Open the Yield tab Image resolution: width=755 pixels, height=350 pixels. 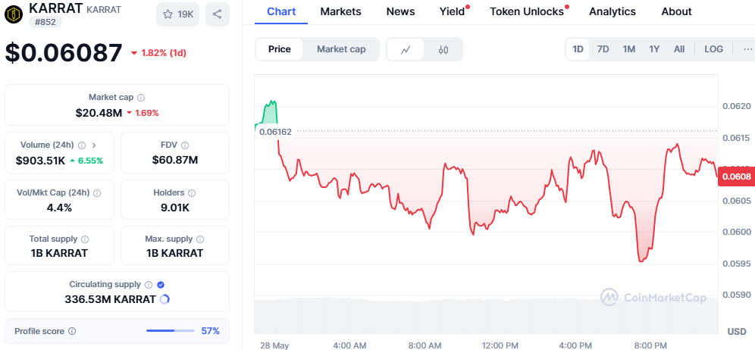click(453, 11)
